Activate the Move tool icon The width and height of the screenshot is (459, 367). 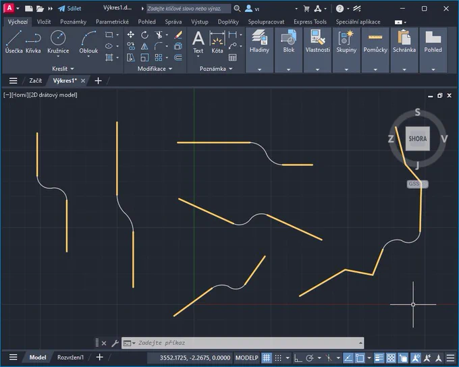point(130,35)
